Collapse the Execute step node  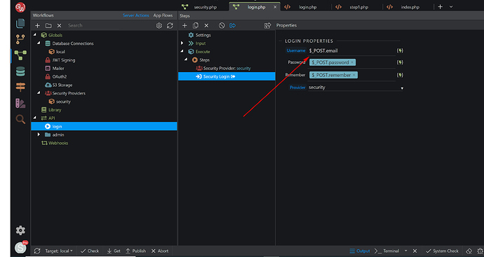pyautogui.click(x=182, y=51)
